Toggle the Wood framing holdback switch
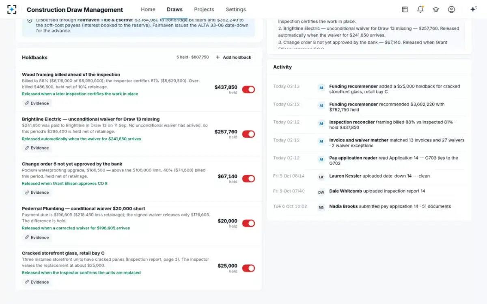 click(x=248, y=89)
